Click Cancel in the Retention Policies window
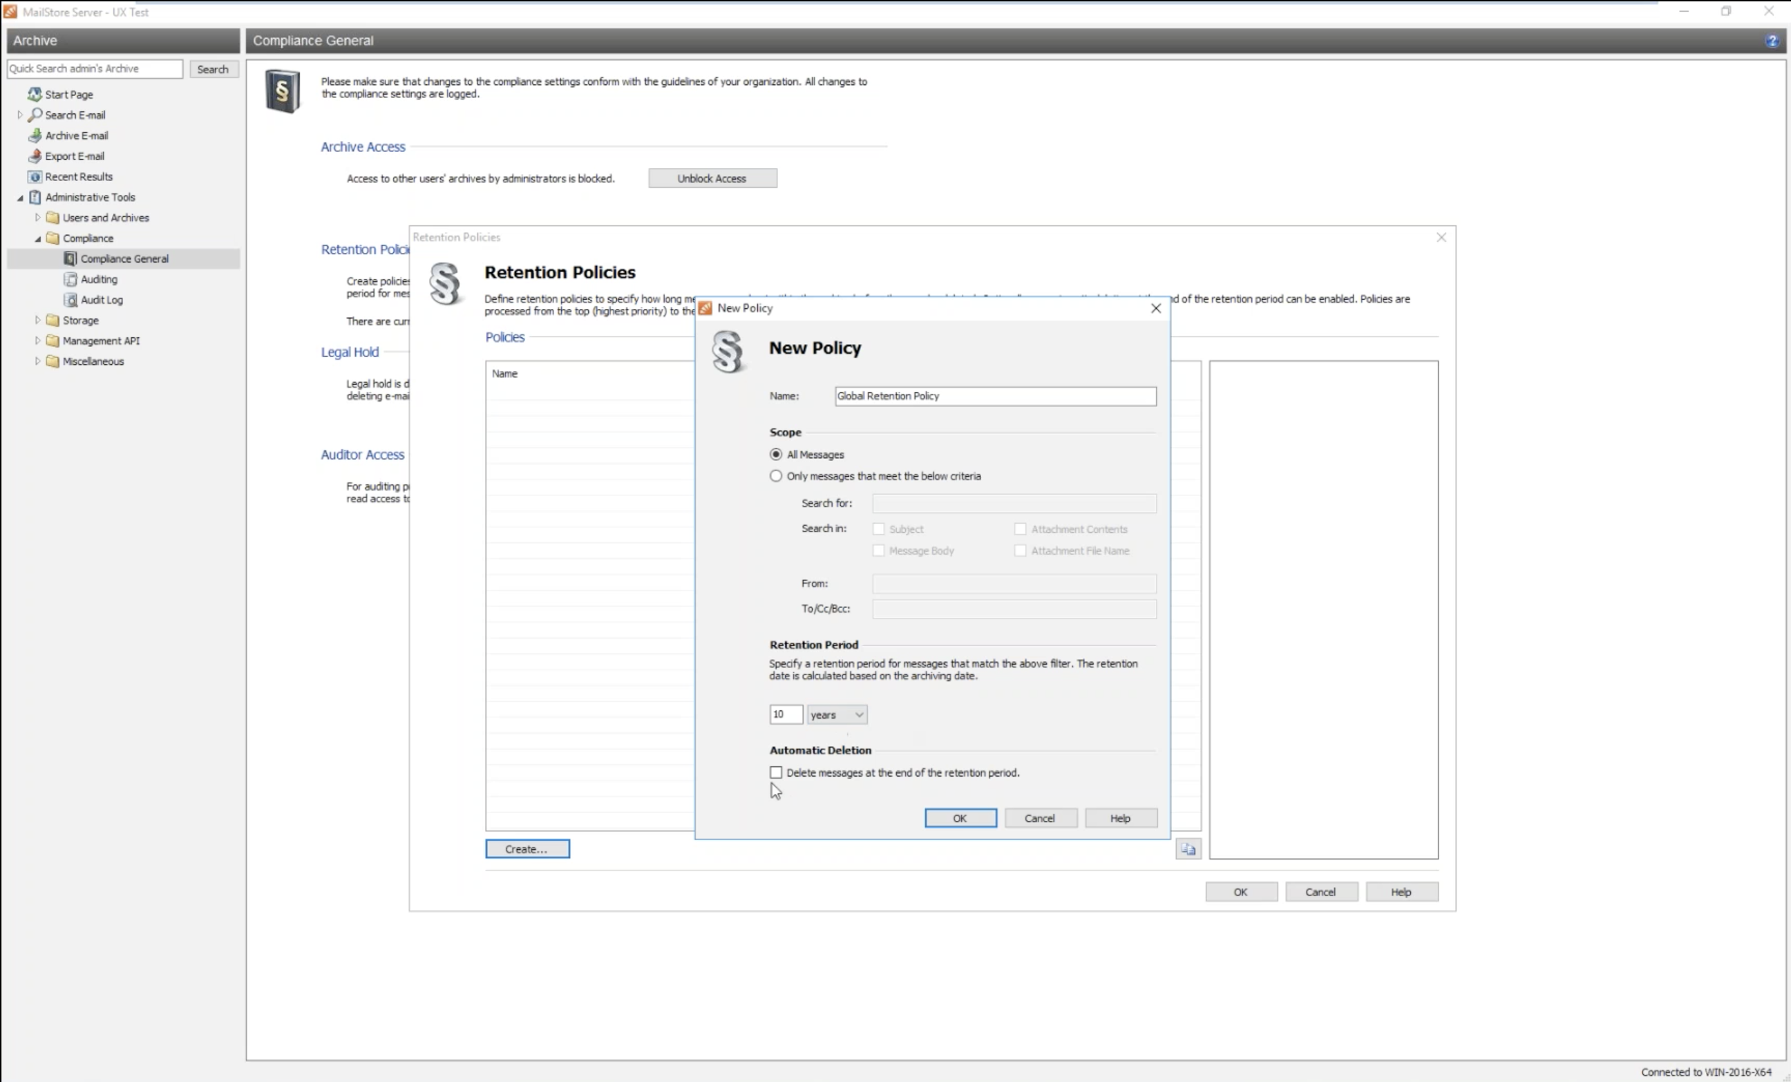 pyautogui.click(x=1320, y=891)
